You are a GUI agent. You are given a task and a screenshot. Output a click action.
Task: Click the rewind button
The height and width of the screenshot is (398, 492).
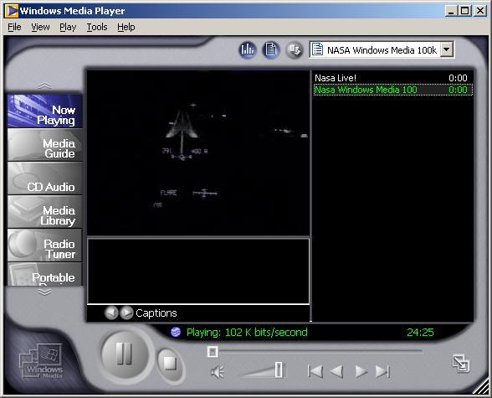point(336,372)
